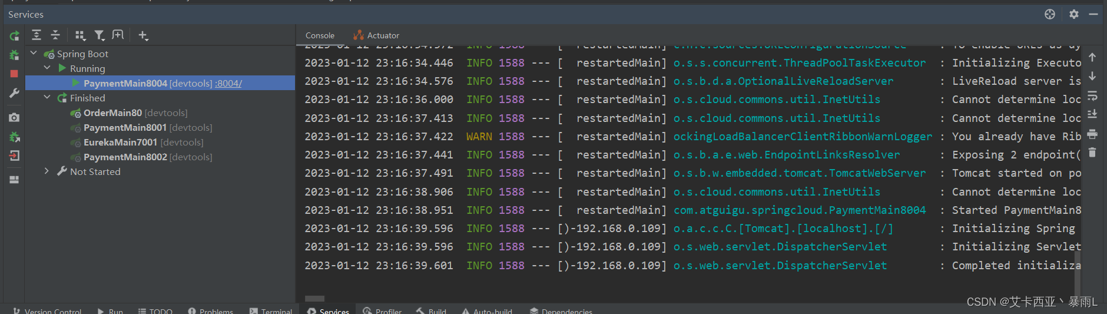Jump down the stack trace arrow
Viewport: 1107px width, 314px height.
coord(1092,77)
